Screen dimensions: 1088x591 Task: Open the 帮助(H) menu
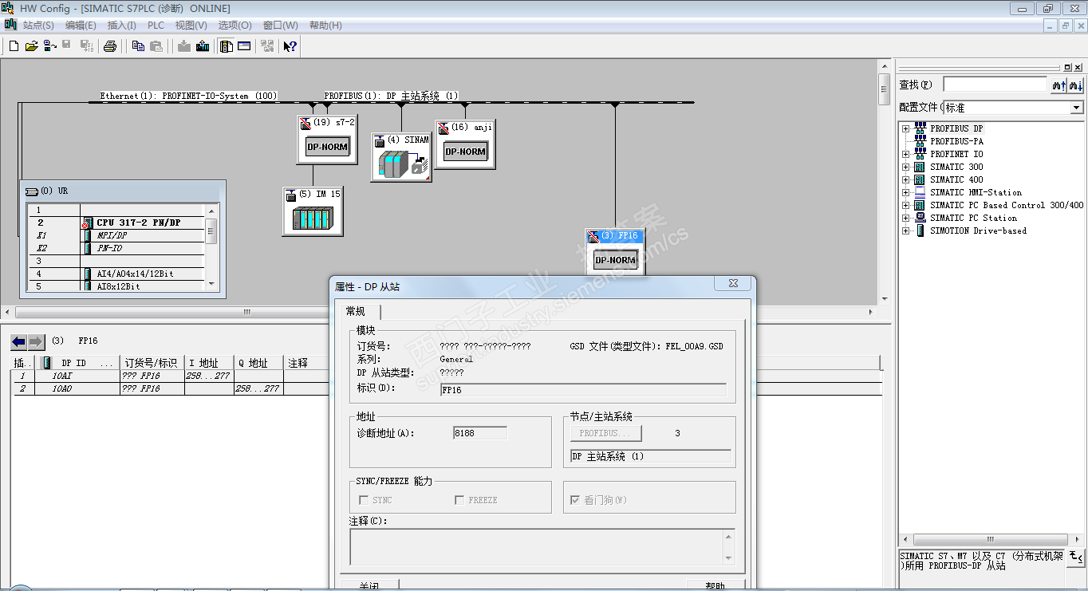point(325,26)
